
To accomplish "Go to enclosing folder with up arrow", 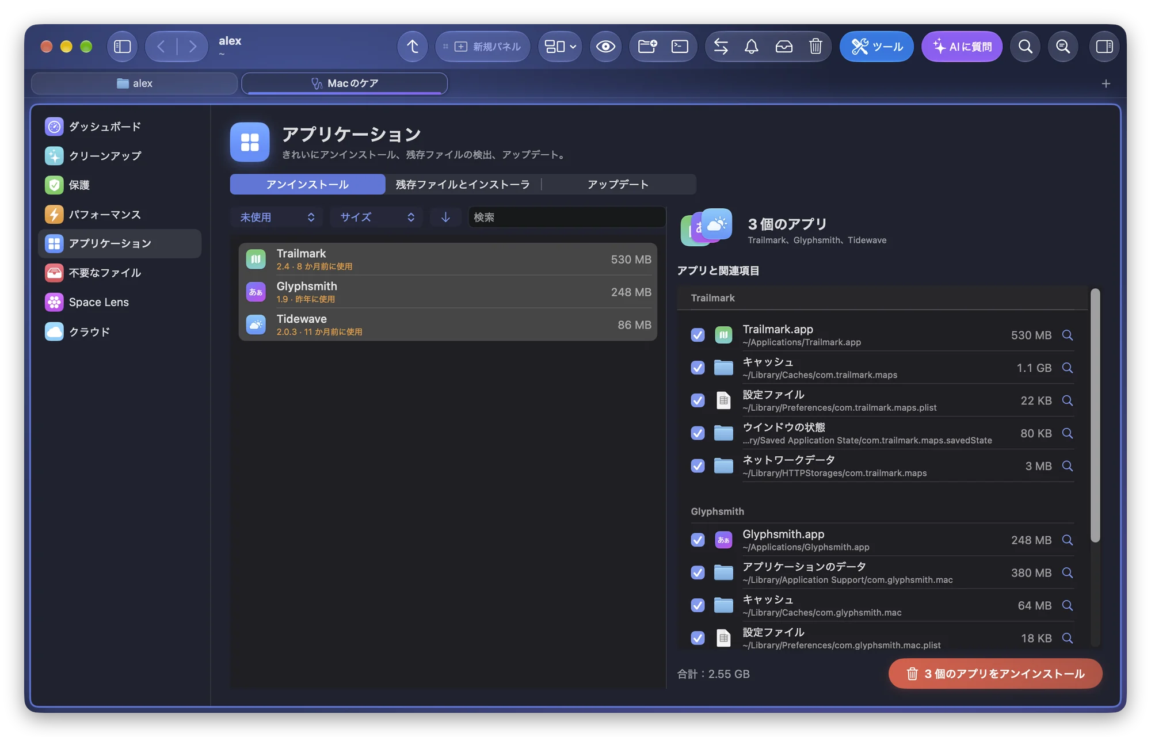I will pos(413,47).
